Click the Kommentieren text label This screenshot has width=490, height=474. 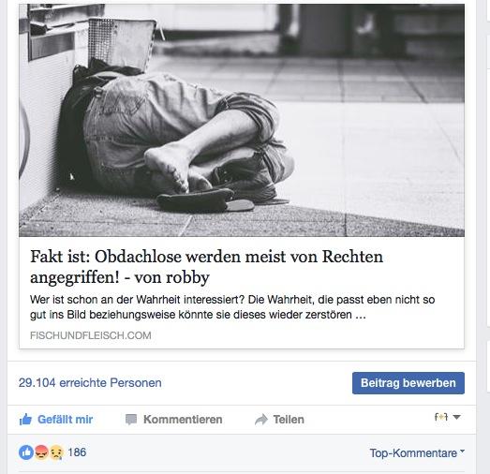tap(183, 420)
